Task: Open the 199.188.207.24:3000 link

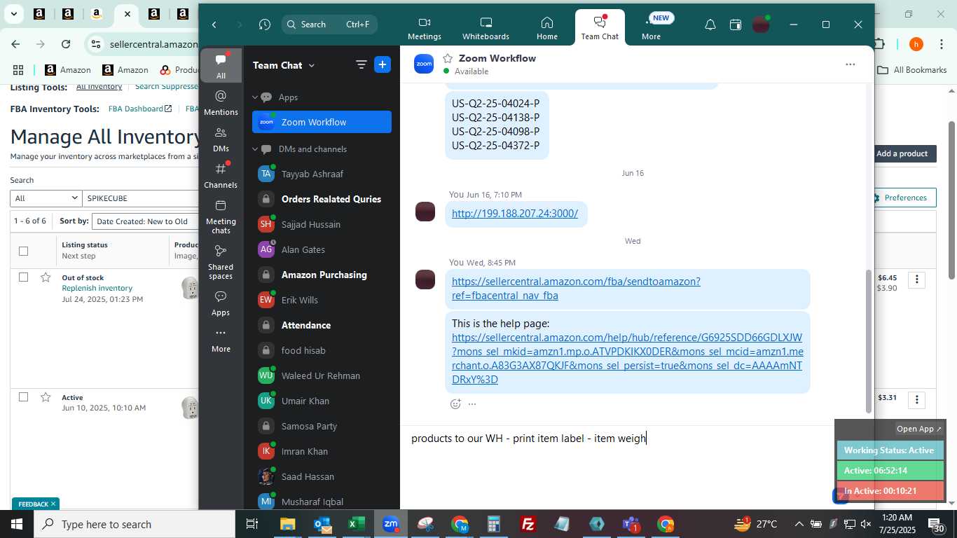Action: click(515, 214)
